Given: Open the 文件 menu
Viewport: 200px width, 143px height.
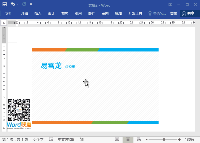Looking at the screenshot, I should pos(9,13).
